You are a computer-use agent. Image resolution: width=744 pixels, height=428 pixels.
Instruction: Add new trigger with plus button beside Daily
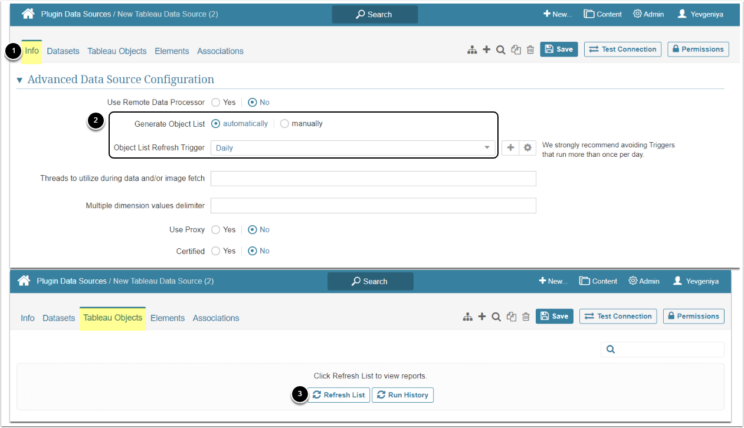[511, 148]
